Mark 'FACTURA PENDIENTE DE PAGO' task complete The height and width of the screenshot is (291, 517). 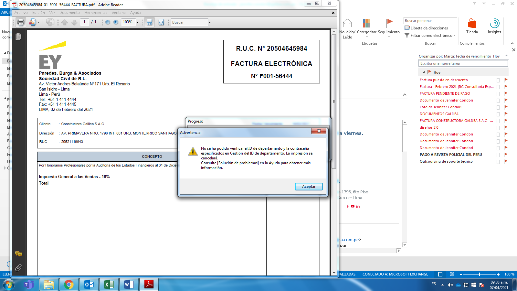click(498, 94)
